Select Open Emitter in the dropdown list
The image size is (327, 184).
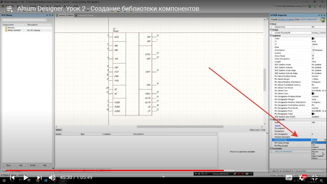319,156
